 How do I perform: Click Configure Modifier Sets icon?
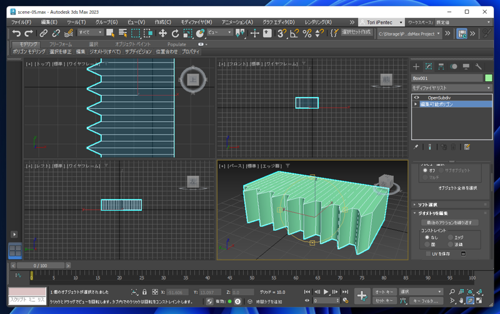[x=467, y=147]
